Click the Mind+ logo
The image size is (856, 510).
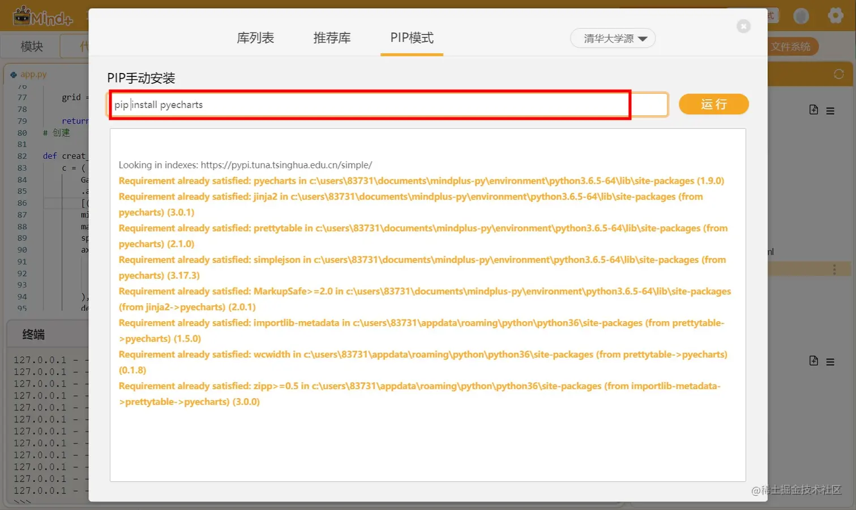pos(43,16)
